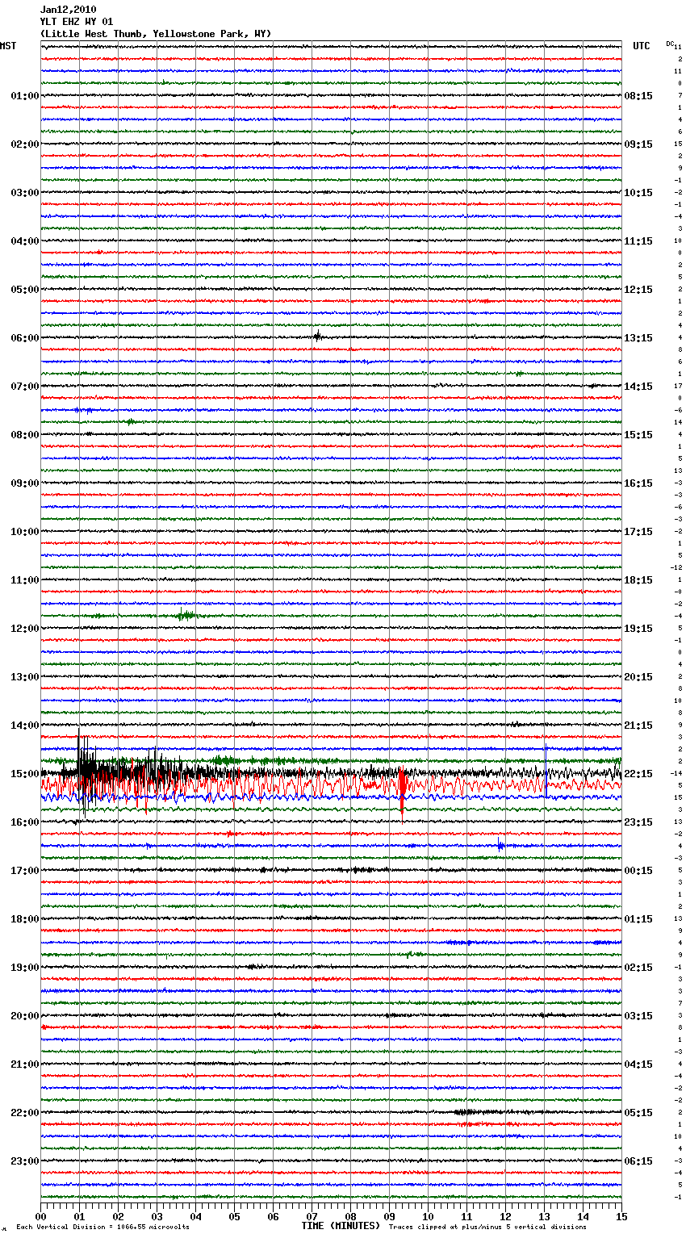The width and height of the screenshot is (686, 1238).
Task: Click minute 05 on the time axis
Action: [x=234, y=1216]
